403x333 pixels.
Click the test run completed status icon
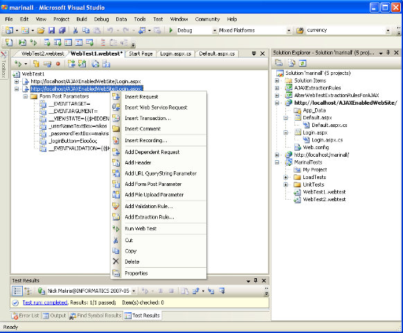tap(15, 302)
